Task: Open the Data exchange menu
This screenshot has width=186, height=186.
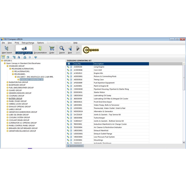Action: pos(28,43)
